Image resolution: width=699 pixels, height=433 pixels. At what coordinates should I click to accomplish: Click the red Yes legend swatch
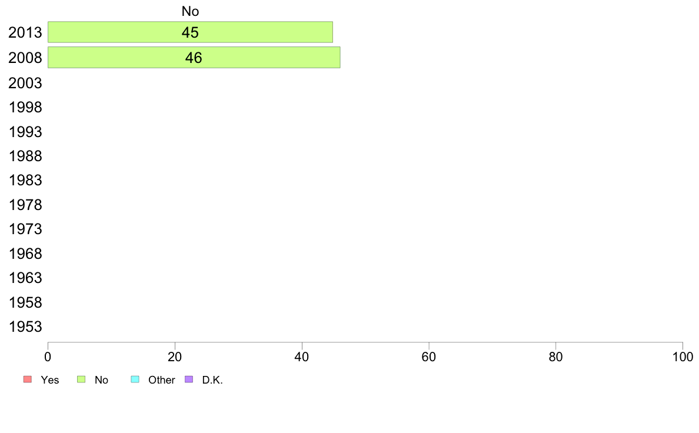[28, 379]
